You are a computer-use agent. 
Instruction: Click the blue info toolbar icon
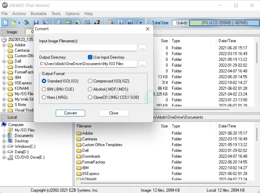click(x=120, y=23)
